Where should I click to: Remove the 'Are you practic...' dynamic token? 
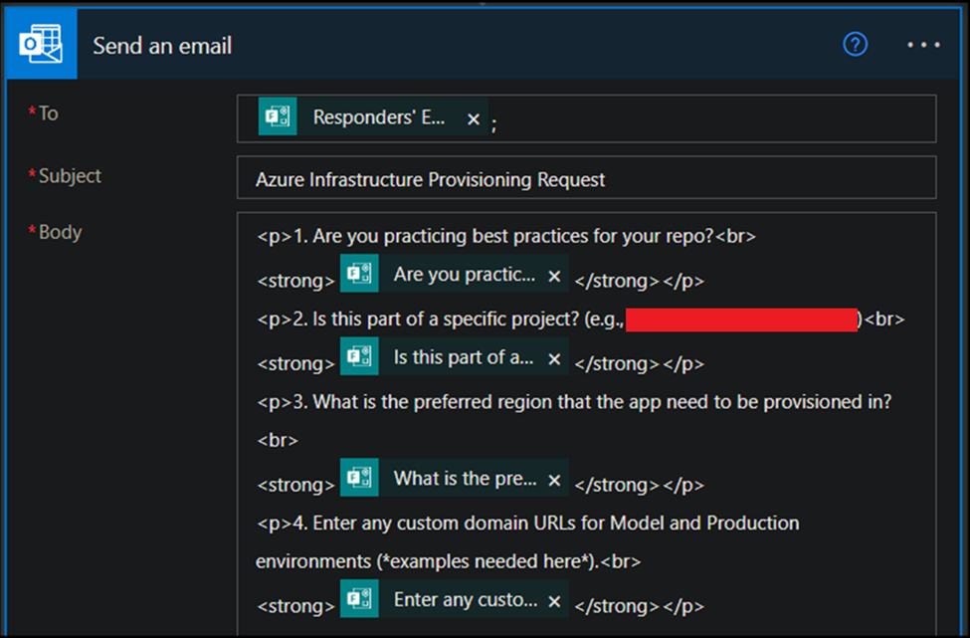(x=554, y=276)
